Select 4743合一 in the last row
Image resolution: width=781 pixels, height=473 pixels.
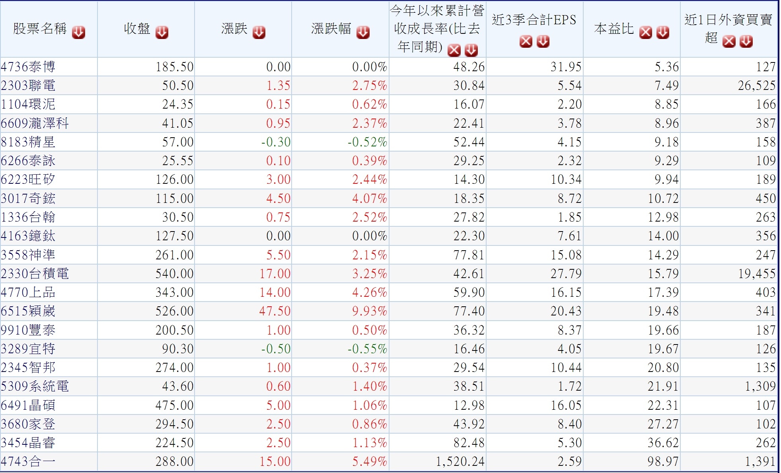(28, 461)
